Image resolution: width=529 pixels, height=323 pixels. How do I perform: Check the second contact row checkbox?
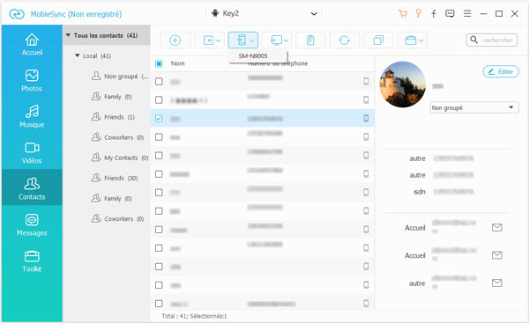click(159, 100)
